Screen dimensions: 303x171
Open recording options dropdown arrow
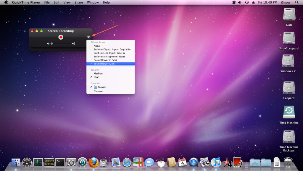tap(88, 37)
